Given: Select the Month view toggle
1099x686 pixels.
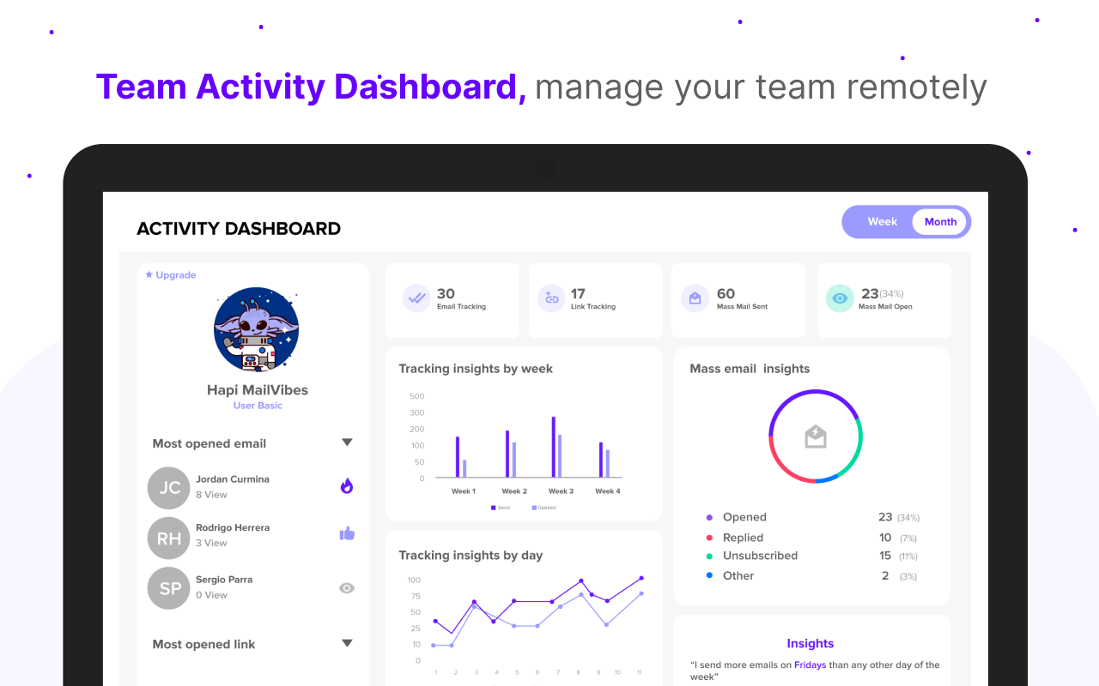Looking at the screenshot, I should [940, 222].
